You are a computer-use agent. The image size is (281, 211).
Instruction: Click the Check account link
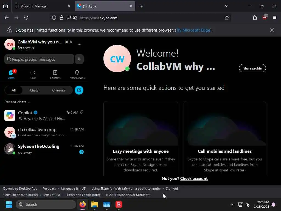coord(194,178)
